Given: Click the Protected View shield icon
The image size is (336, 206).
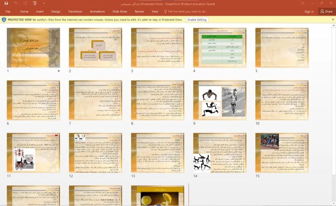Looking at the screenshot, I should 4,20.
